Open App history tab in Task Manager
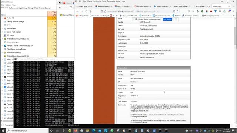The height and width of the screenshot is (133, 237). (23, 8)
